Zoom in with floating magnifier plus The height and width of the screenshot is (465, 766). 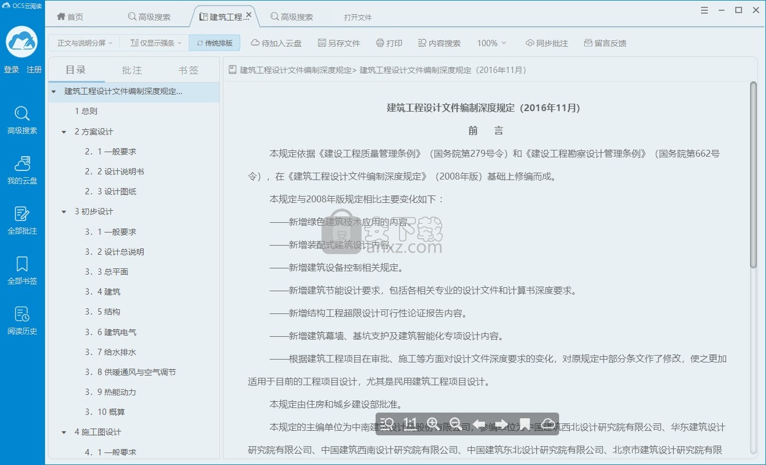click(433, 424)
